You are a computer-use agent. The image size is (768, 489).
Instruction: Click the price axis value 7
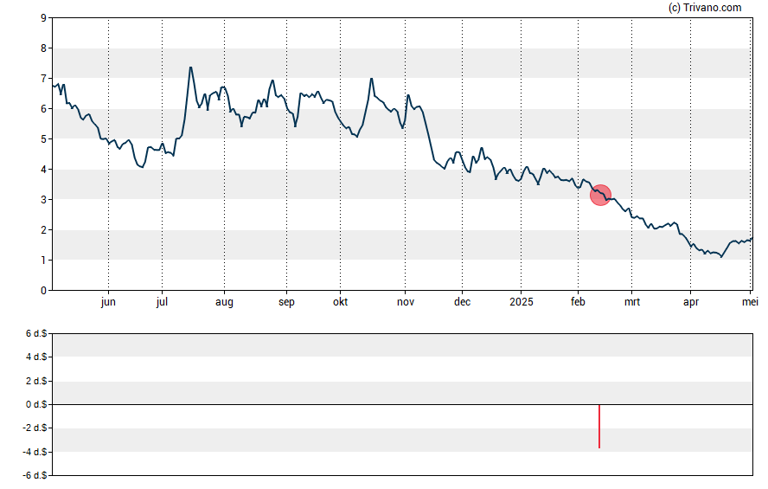44,79
